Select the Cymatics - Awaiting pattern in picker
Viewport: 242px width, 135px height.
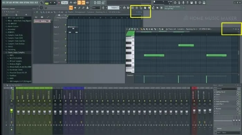[x=42, y=21]
